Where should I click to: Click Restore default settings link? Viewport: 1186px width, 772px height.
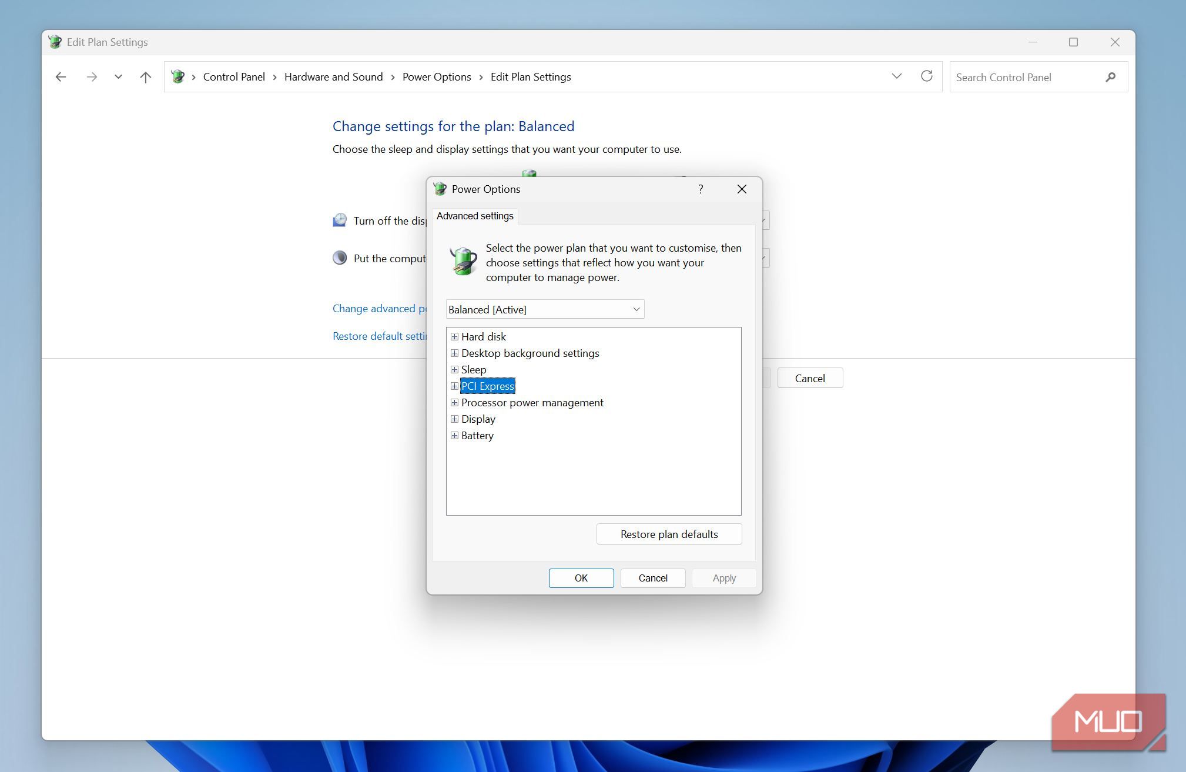point(380,336)
